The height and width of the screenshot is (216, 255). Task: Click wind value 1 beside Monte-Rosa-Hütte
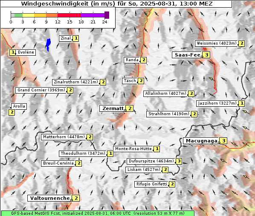tap(156, 149)
